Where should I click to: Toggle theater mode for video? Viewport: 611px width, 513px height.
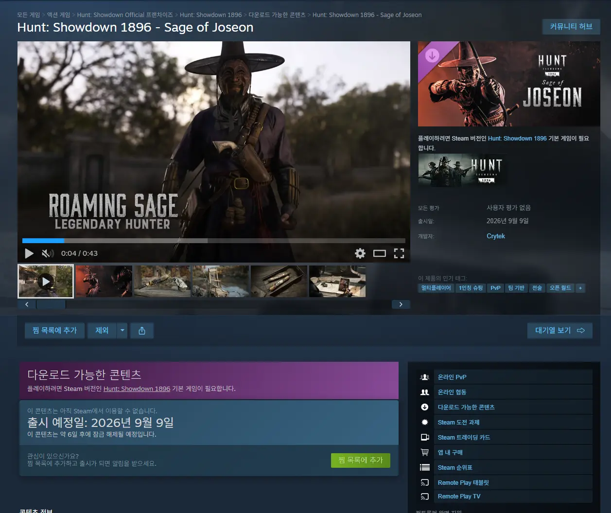[x=380, y=253]
